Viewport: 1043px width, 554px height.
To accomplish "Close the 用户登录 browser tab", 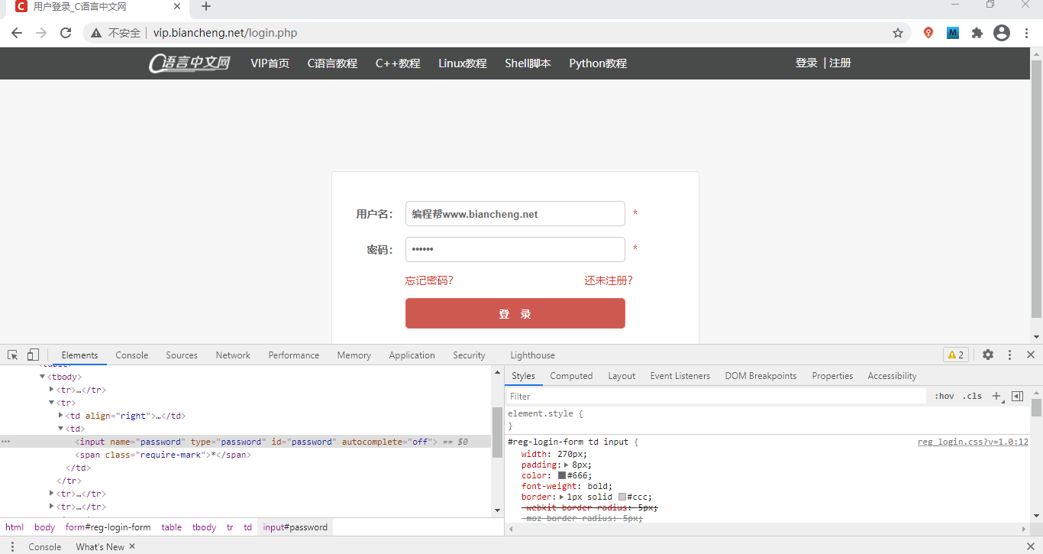I will (177, 6).
